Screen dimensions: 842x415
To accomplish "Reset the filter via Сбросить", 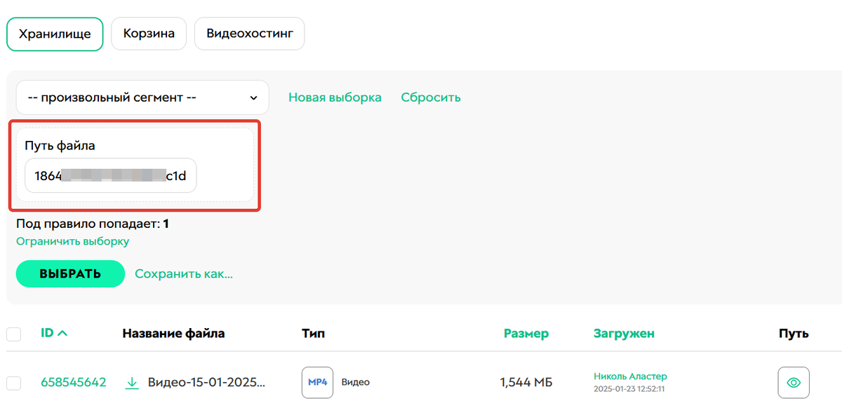I will click(430, 97).
